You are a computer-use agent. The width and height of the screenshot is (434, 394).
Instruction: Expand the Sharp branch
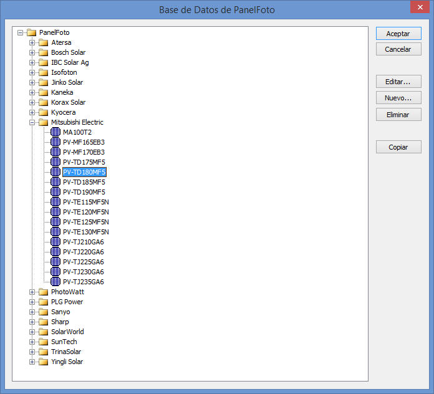click(x=32, y=322)
